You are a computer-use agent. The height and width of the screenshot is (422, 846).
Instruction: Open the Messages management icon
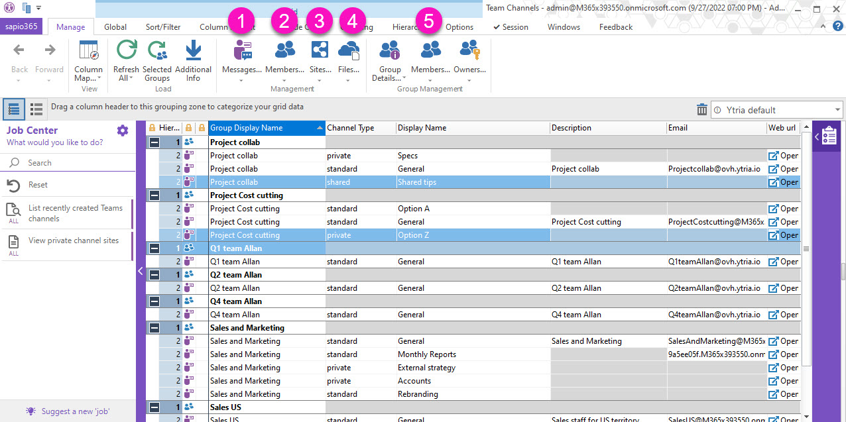coord(242,52)
